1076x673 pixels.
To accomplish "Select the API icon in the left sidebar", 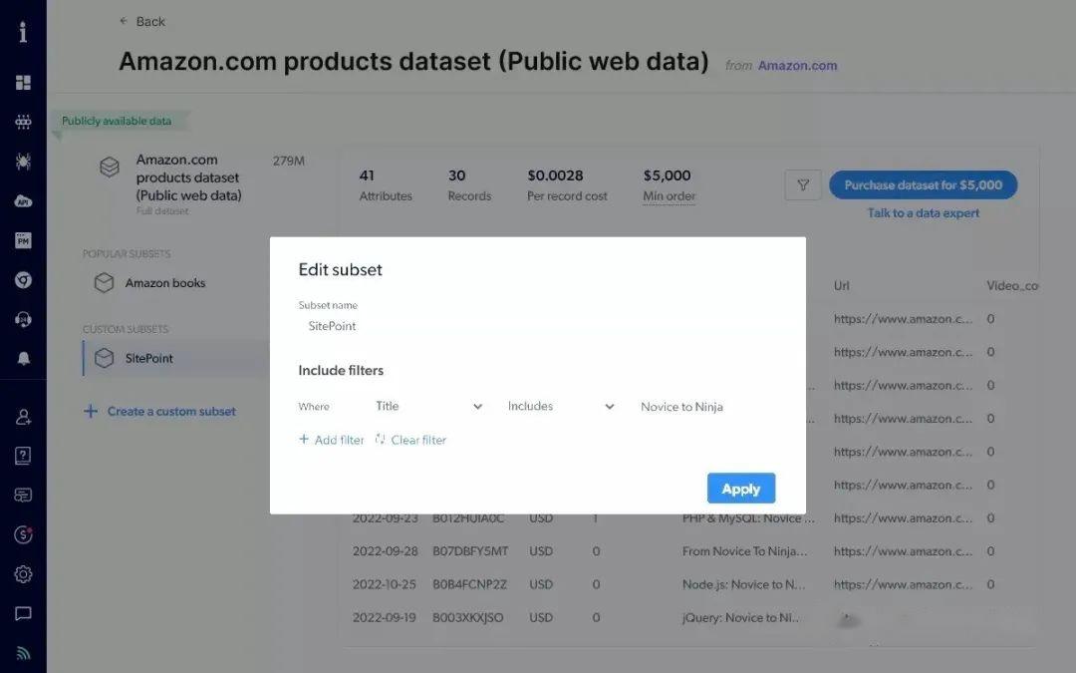I will coord(23,200).
